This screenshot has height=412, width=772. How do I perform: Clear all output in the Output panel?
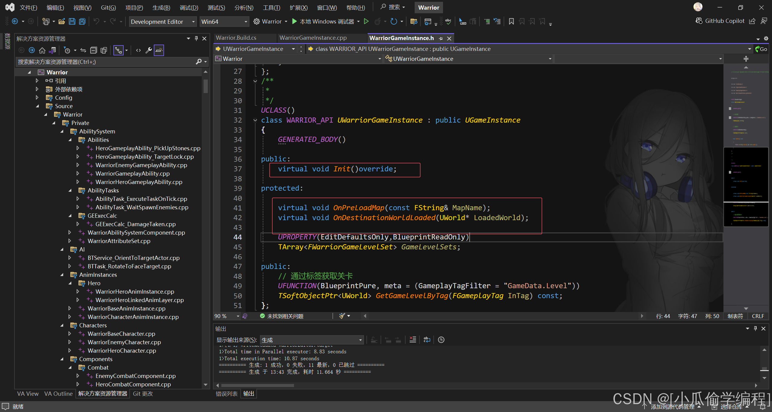413,340
